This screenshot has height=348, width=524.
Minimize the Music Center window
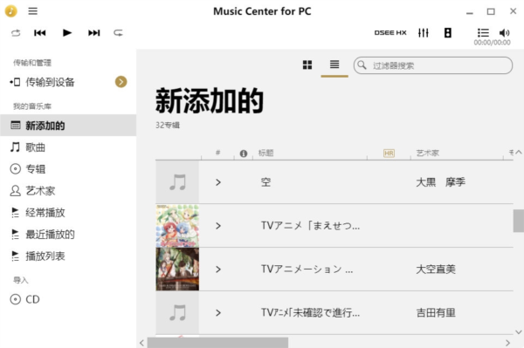[470, 13]
